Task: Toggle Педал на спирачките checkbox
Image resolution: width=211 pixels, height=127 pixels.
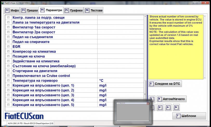Action: (x=8, y=42)
